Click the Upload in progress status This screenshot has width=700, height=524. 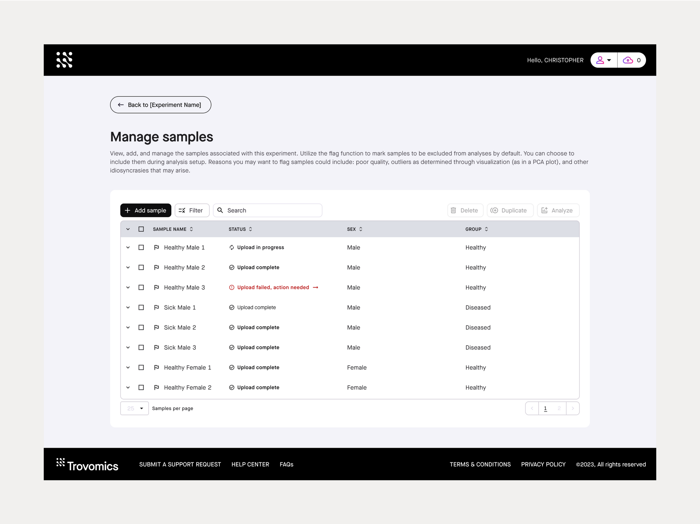[x=256, y=247]
